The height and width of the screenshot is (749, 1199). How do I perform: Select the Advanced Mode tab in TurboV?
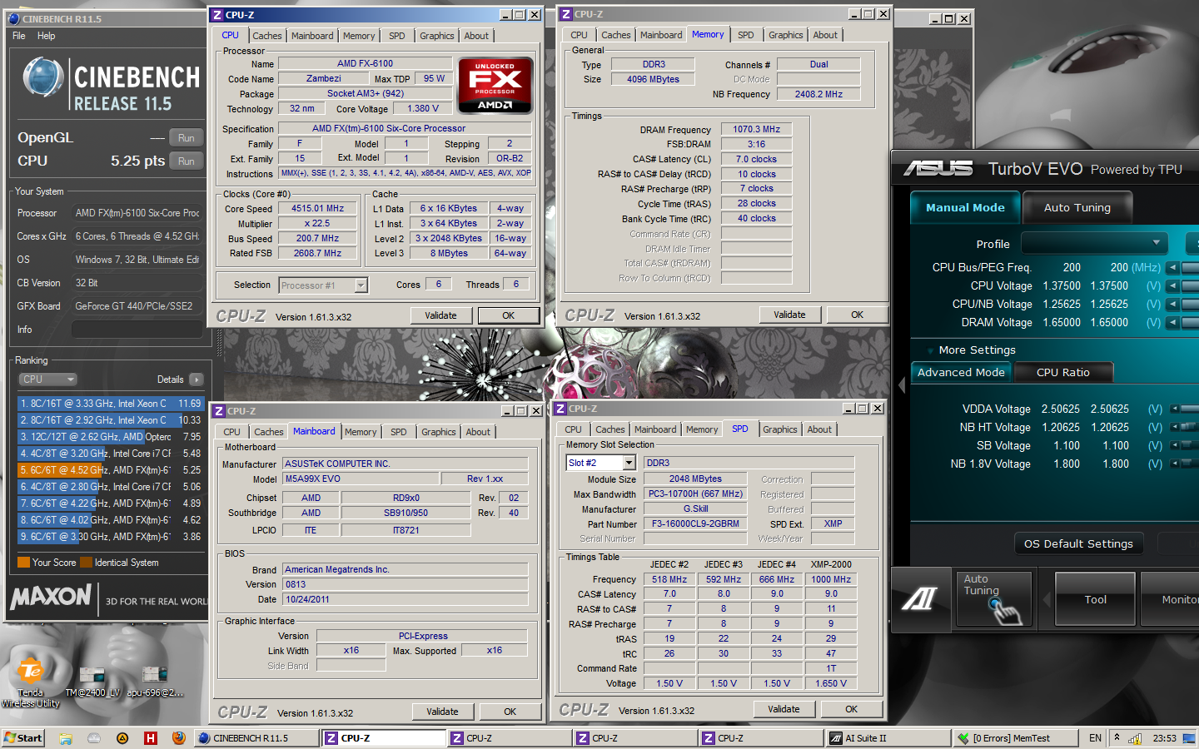pyautogui.click(x=961, y=373)
